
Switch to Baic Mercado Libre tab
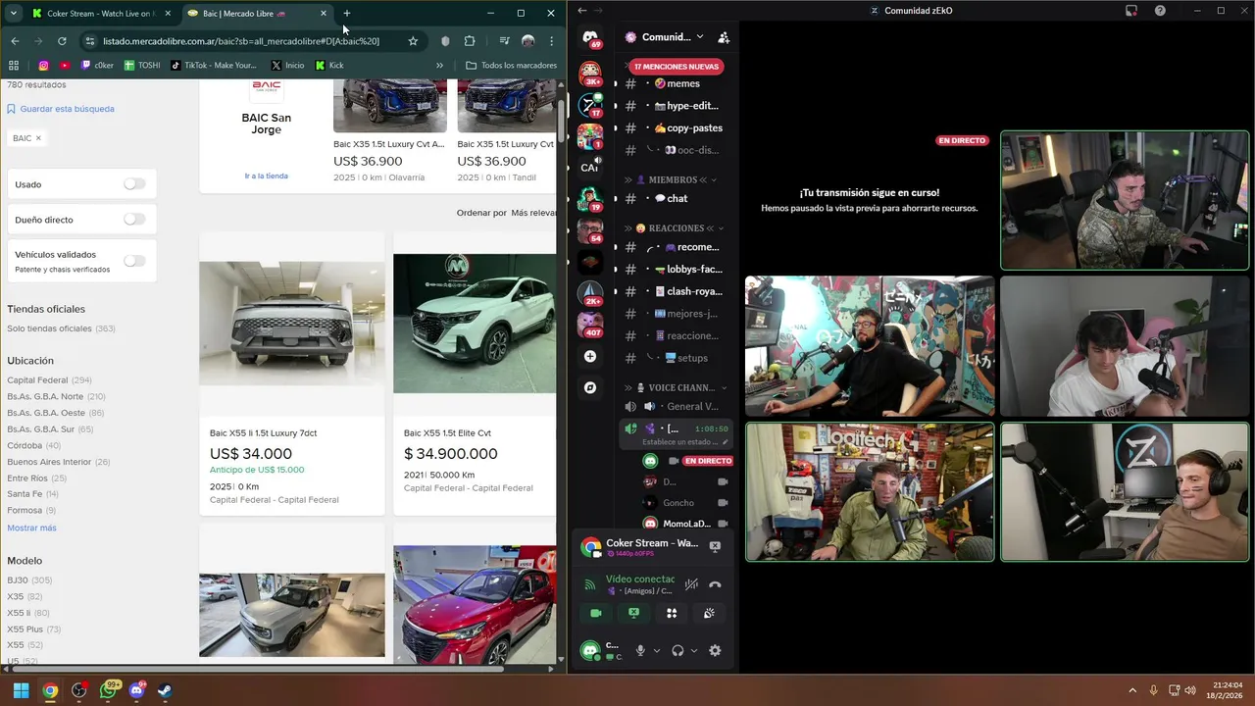(257, 14)
